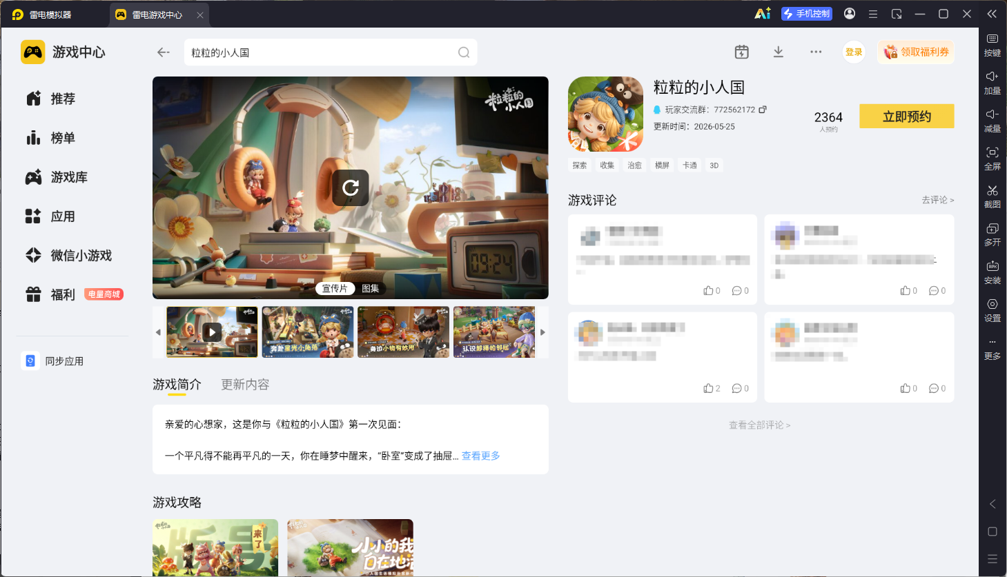Click the back arrow beside search box
This screenshot has width=1007, height=577.
(164, 52)
